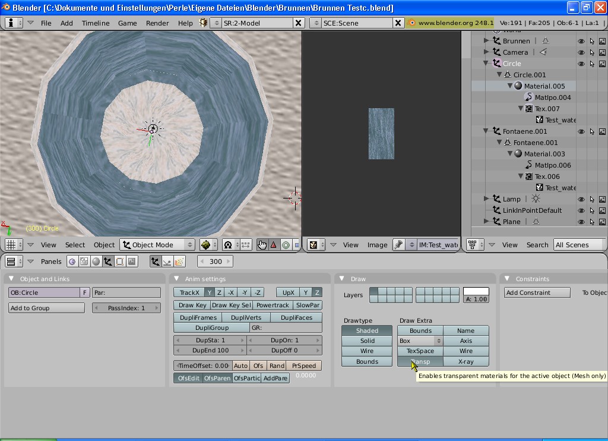
Task: Click the water texture image thumbnail
Action: [x=381, y=134]
